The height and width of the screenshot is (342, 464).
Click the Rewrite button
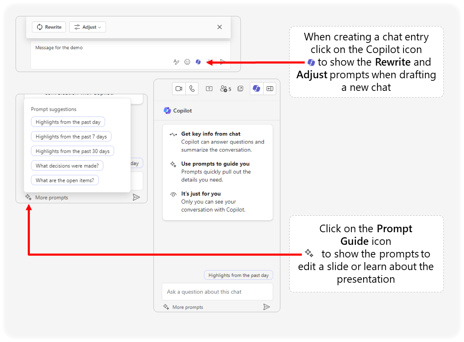click(49, 27)
